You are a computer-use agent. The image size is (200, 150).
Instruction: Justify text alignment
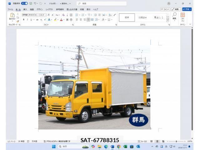88,20
